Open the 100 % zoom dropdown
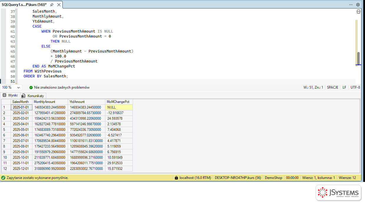The height and width of the screenshot is (203, 365). [11, 87]
